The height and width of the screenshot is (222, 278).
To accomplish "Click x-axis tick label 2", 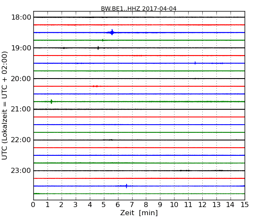I will (62, 205).
